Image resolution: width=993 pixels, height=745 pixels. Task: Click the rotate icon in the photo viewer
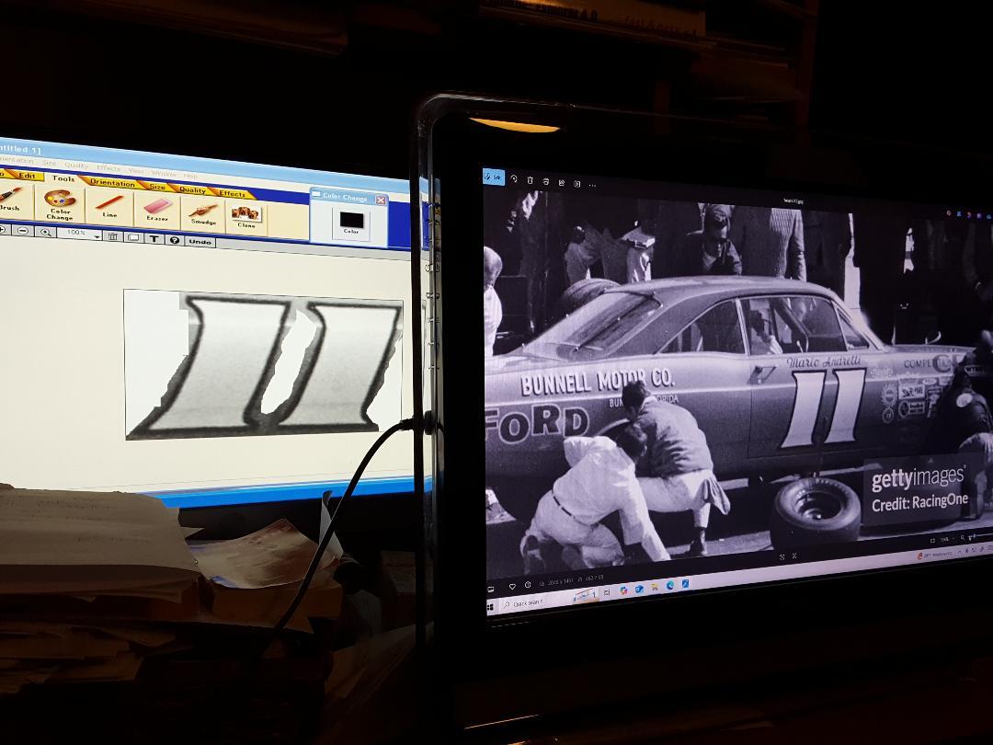tap(514, 179)
